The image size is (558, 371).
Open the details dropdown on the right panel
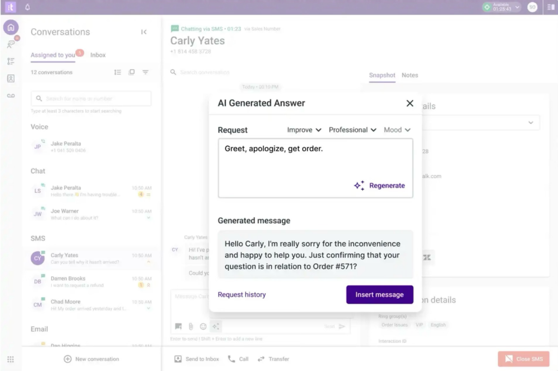tap(531, 123)
